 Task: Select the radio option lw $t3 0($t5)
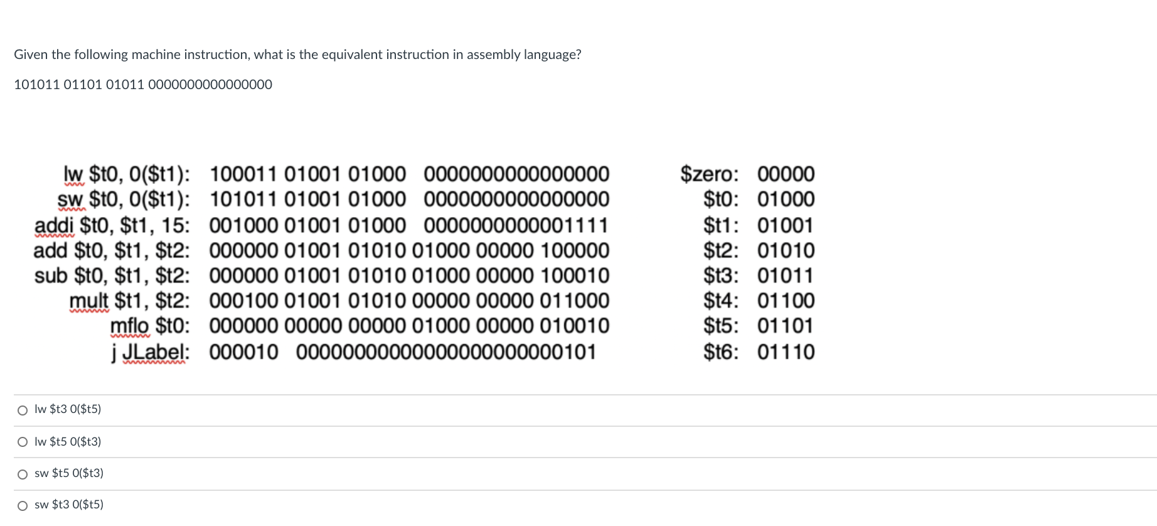pyautogui.click(x=23, y=409)
